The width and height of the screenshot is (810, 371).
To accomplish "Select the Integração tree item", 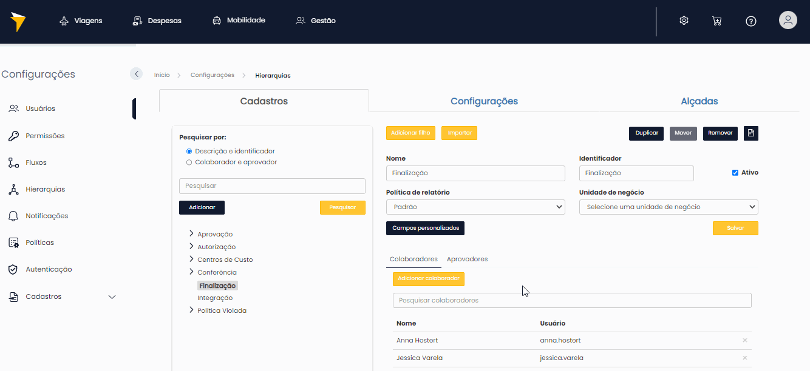I will point(215,298).
